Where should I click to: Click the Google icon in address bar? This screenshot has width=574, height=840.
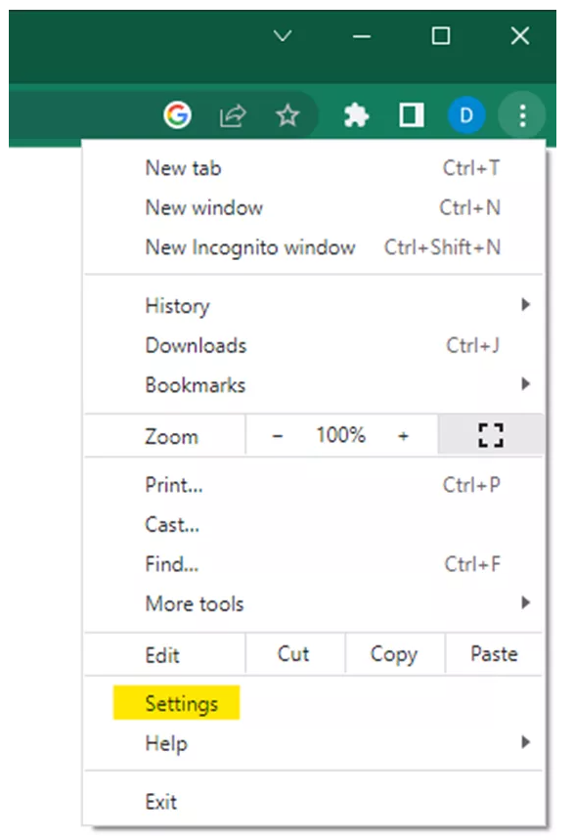(x=177, y=114)
